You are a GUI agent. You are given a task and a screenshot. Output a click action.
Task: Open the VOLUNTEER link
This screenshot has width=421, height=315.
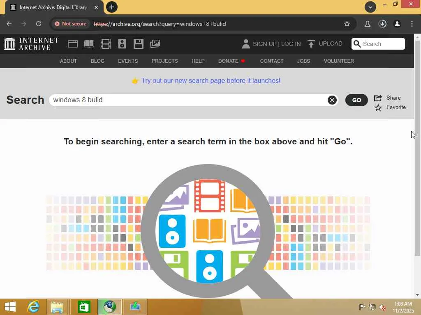339,61
